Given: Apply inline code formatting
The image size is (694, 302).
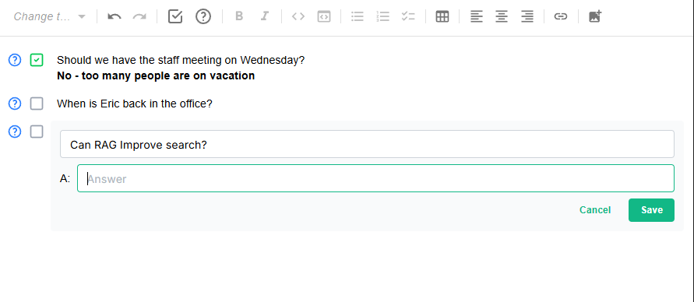Looking at the screenshot, I should pos(298,17).
